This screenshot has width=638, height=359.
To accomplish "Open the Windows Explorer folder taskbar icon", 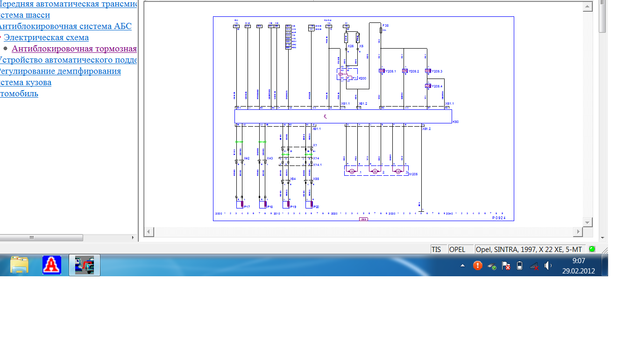I will tap(19, 265).
